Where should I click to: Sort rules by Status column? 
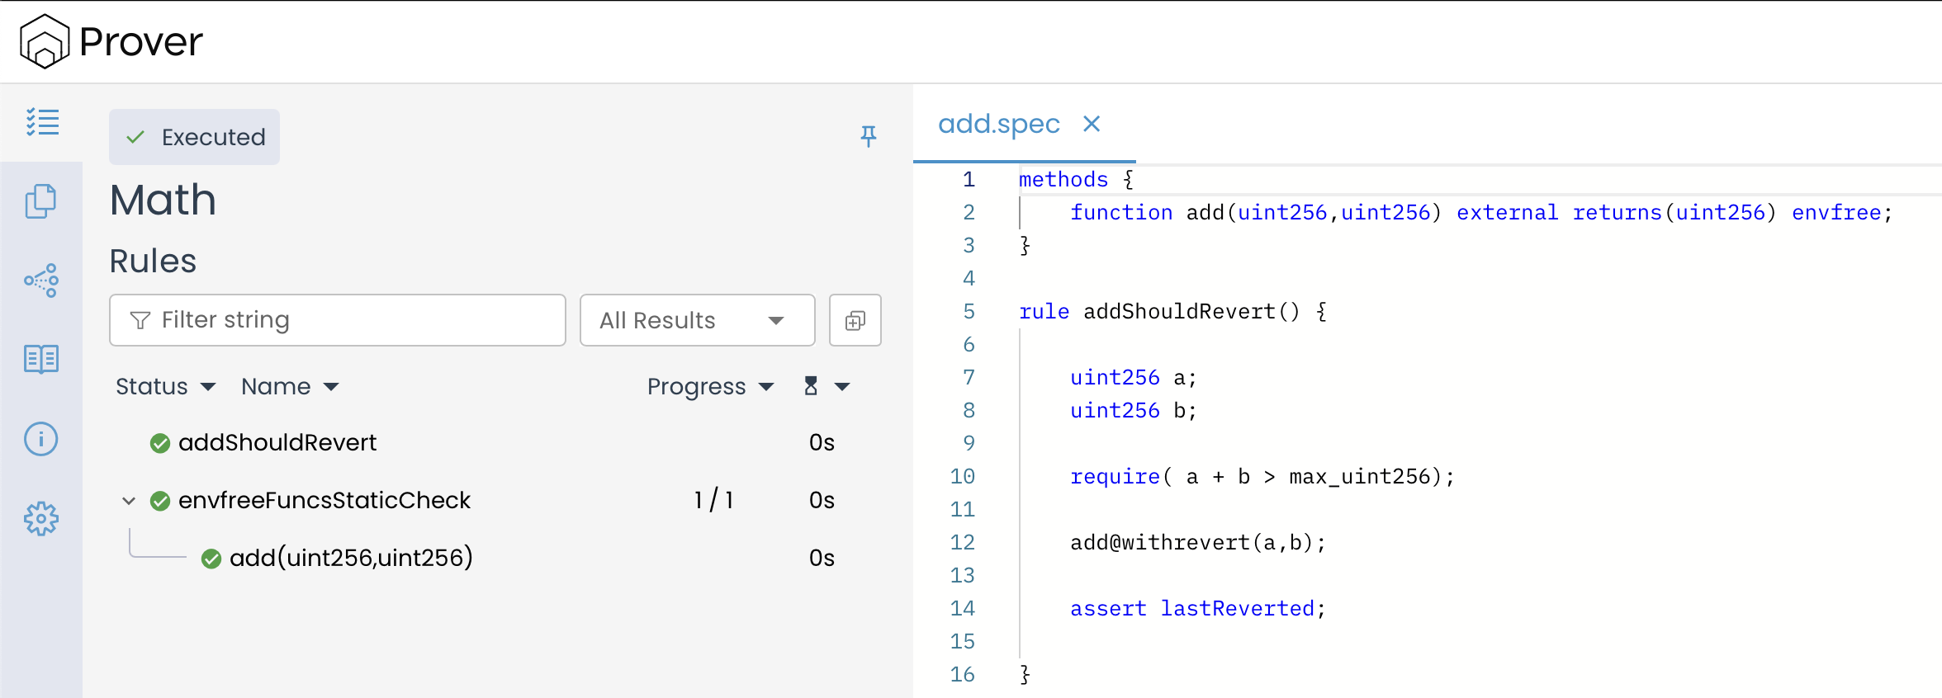tap(165, 386)
